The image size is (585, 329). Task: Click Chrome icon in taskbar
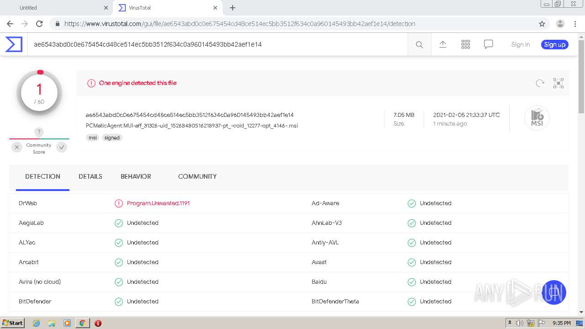[82, 323]
